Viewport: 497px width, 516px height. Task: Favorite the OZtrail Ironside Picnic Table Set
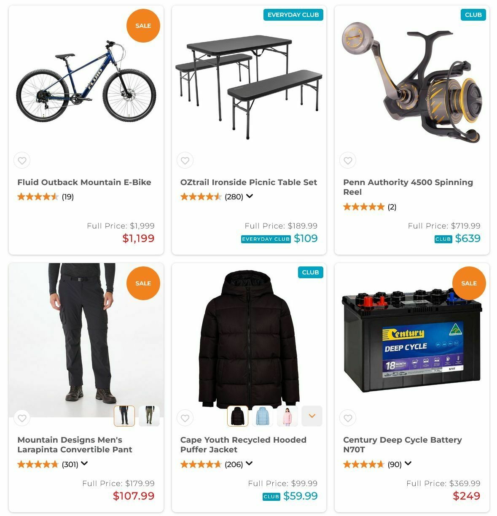(x=185, y=160)
